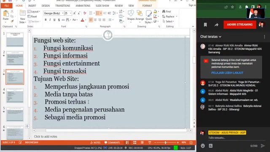Toggle text Shadow formatting
Screen dimensions: 270x152
tap(59, 20)
